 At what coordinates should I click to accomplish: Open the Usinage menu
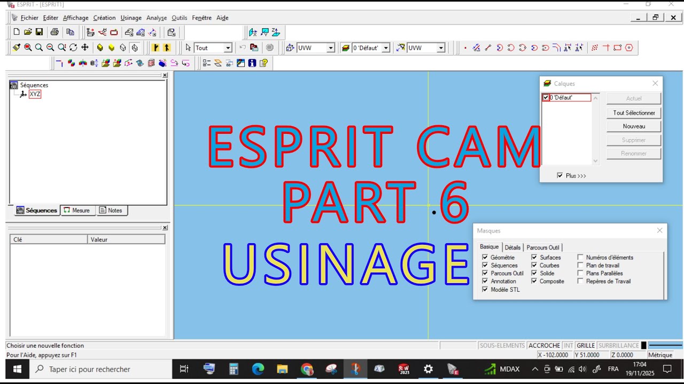pyautogui.click(x=131, y=18)
